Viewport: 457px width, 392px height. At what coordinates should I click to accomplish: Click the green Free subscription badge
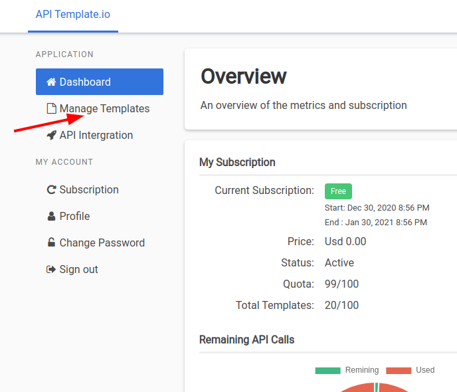[338, 191]
